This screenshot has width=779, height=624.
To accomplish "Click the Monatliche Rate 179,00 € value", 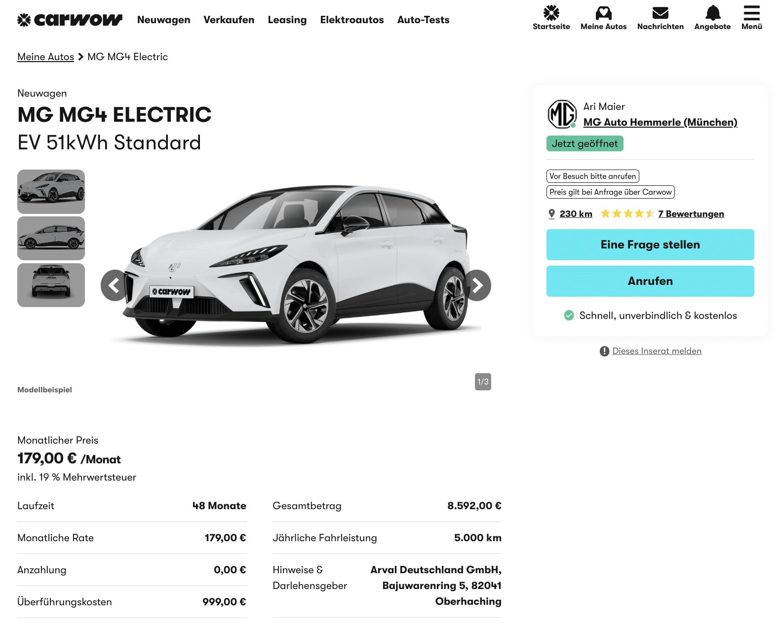I will [226, 538].
